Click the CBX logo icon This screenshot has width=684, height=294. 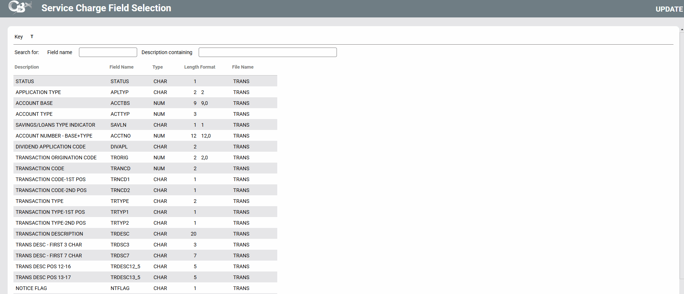[20, 7]
